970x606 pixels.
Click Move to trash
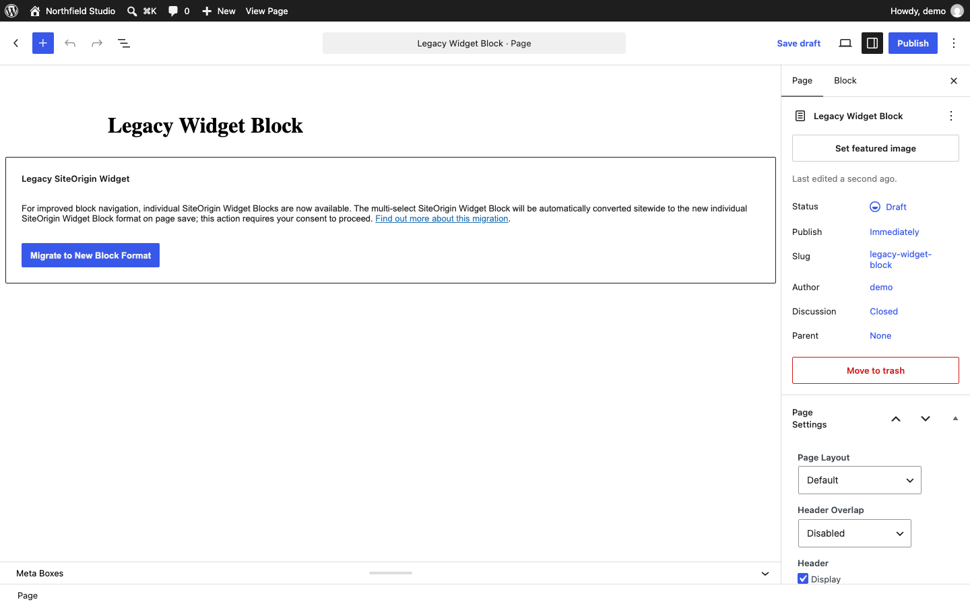click(x=876, y=370)
